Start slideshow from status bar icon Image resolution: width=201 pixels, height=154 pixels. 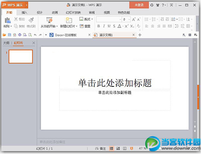point(132,148)
